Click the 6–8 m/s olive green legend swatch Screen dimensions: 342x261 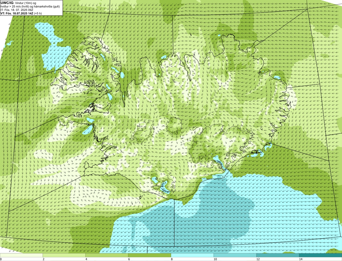pyautogui.click(x=150, y=255)
